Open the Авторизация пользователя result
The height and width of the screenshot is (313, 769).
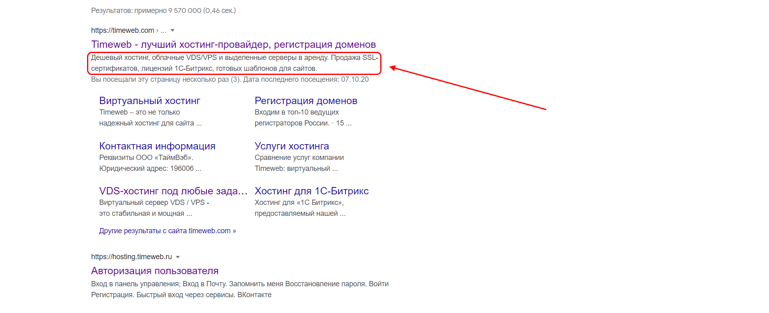pyautogui.click(x=155, y=271)
